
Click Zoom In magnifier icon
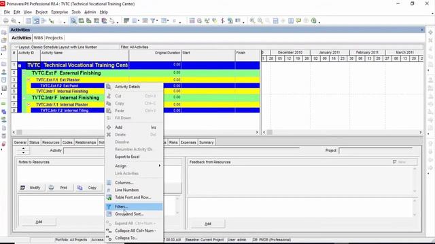(252, 21)
